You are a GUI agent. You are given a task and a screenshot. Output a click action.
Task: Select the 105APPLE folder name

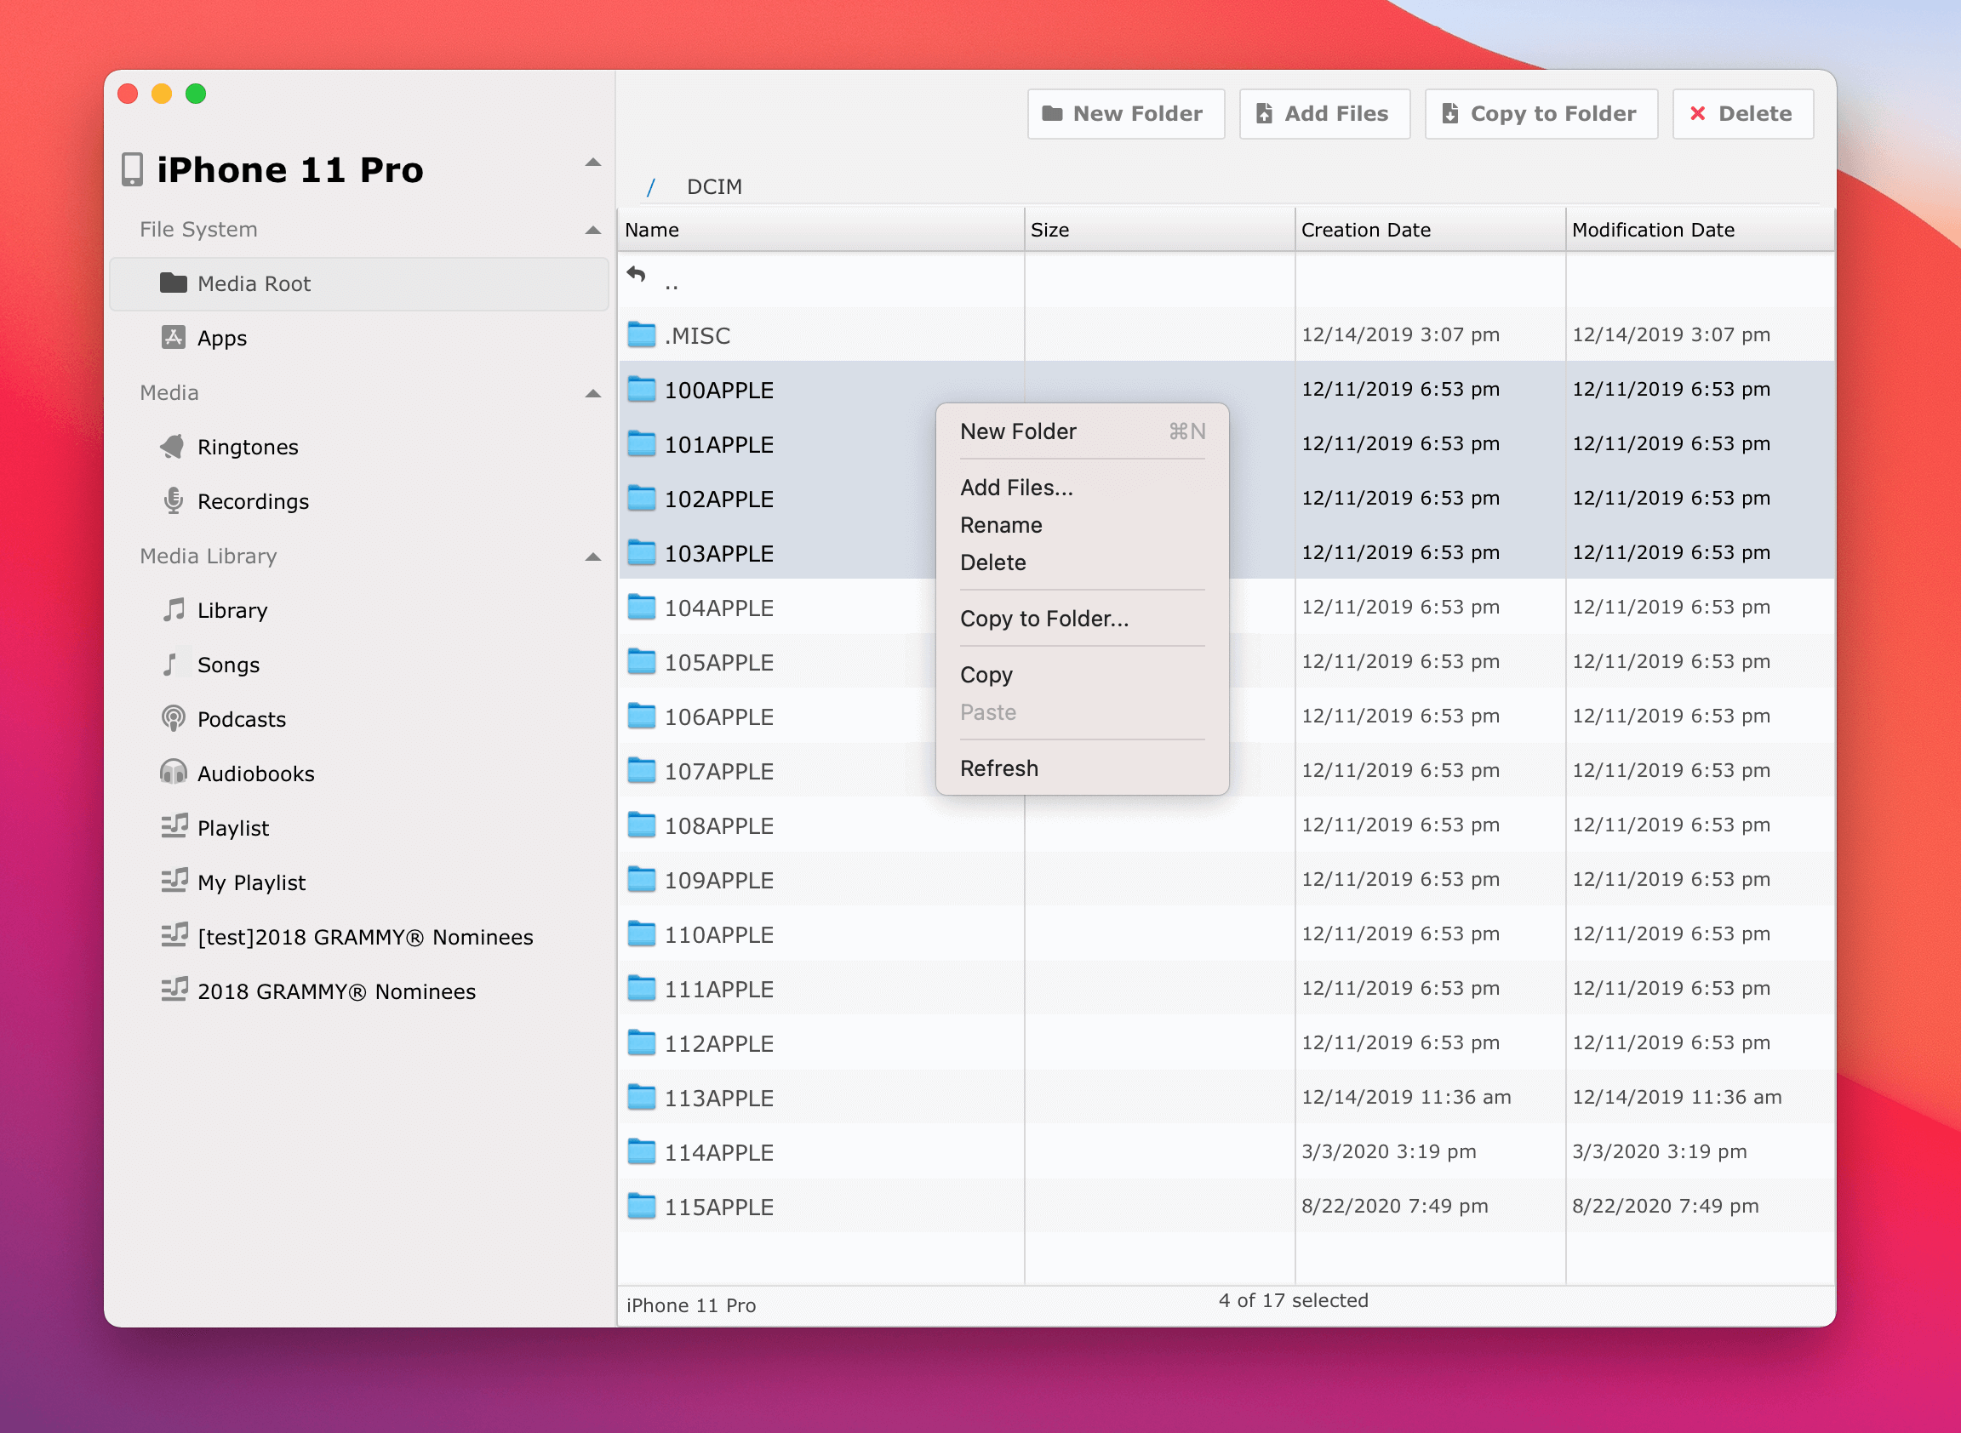pos(718,663)
